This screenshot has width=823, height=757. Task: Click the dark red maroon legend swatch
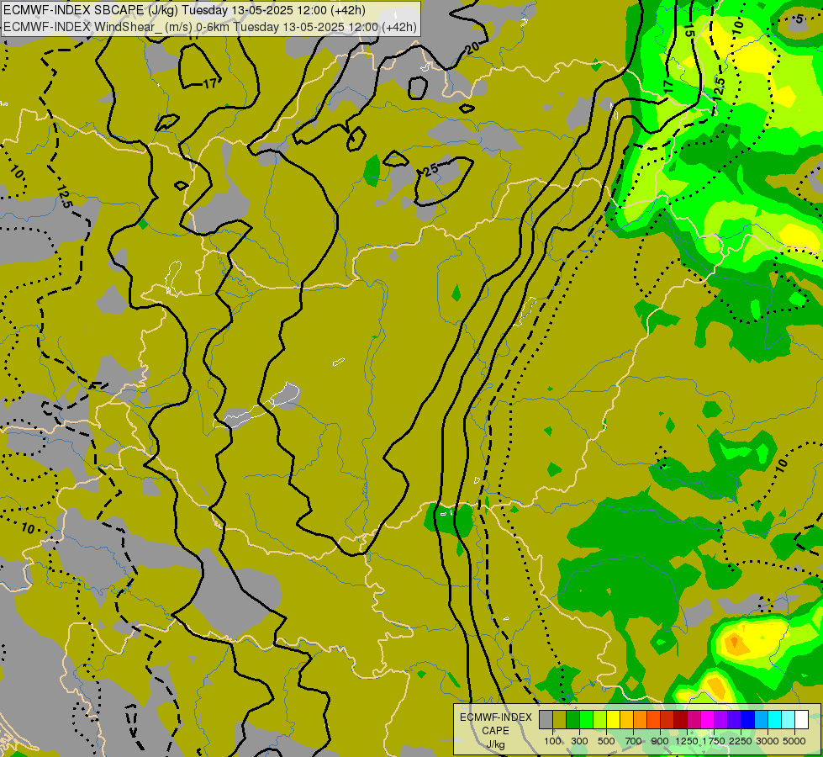point(680,720)
